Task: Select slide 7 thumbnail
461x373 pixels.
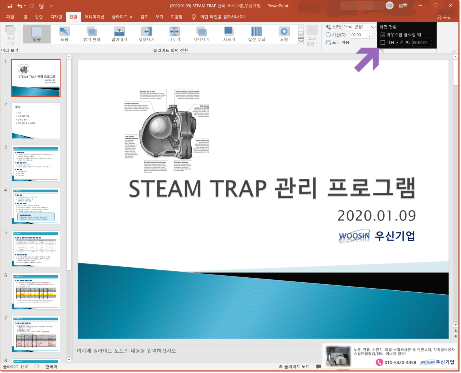Action: click(x=36, y=334)
